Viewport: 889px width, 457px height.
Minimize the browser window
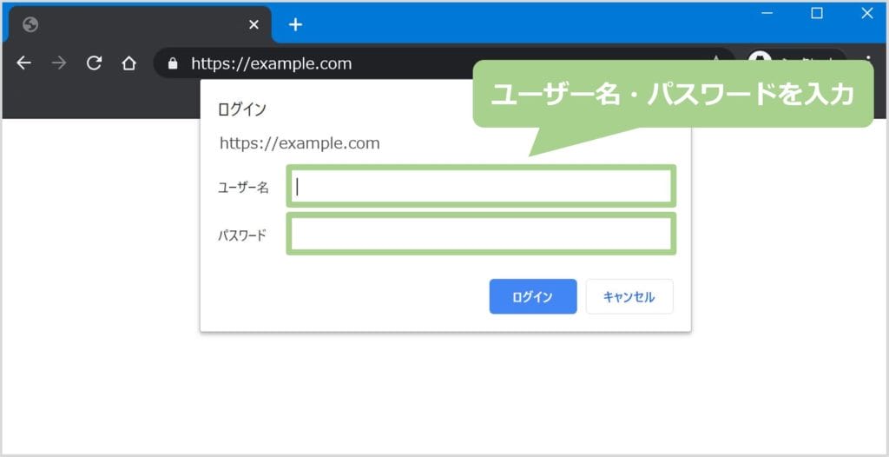point(767,13)
